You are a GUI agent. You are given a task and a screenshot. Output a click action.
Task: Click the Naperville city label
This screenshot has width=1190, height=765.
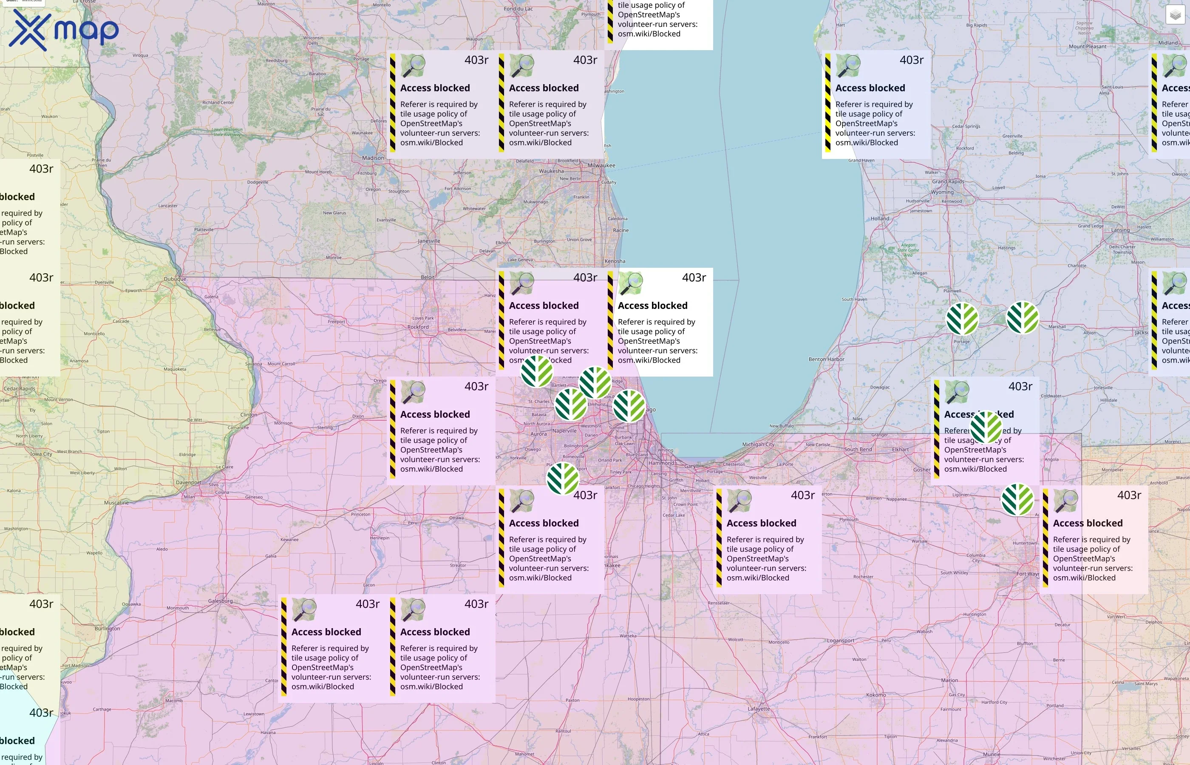coord(565,431)
